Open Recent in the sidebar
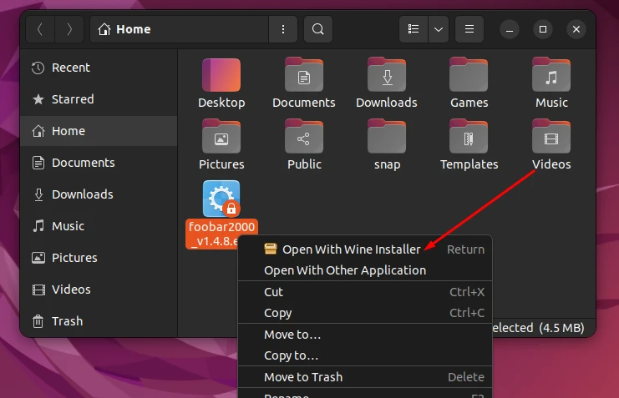The image size is (619, 398). click(x=99, y=68)
